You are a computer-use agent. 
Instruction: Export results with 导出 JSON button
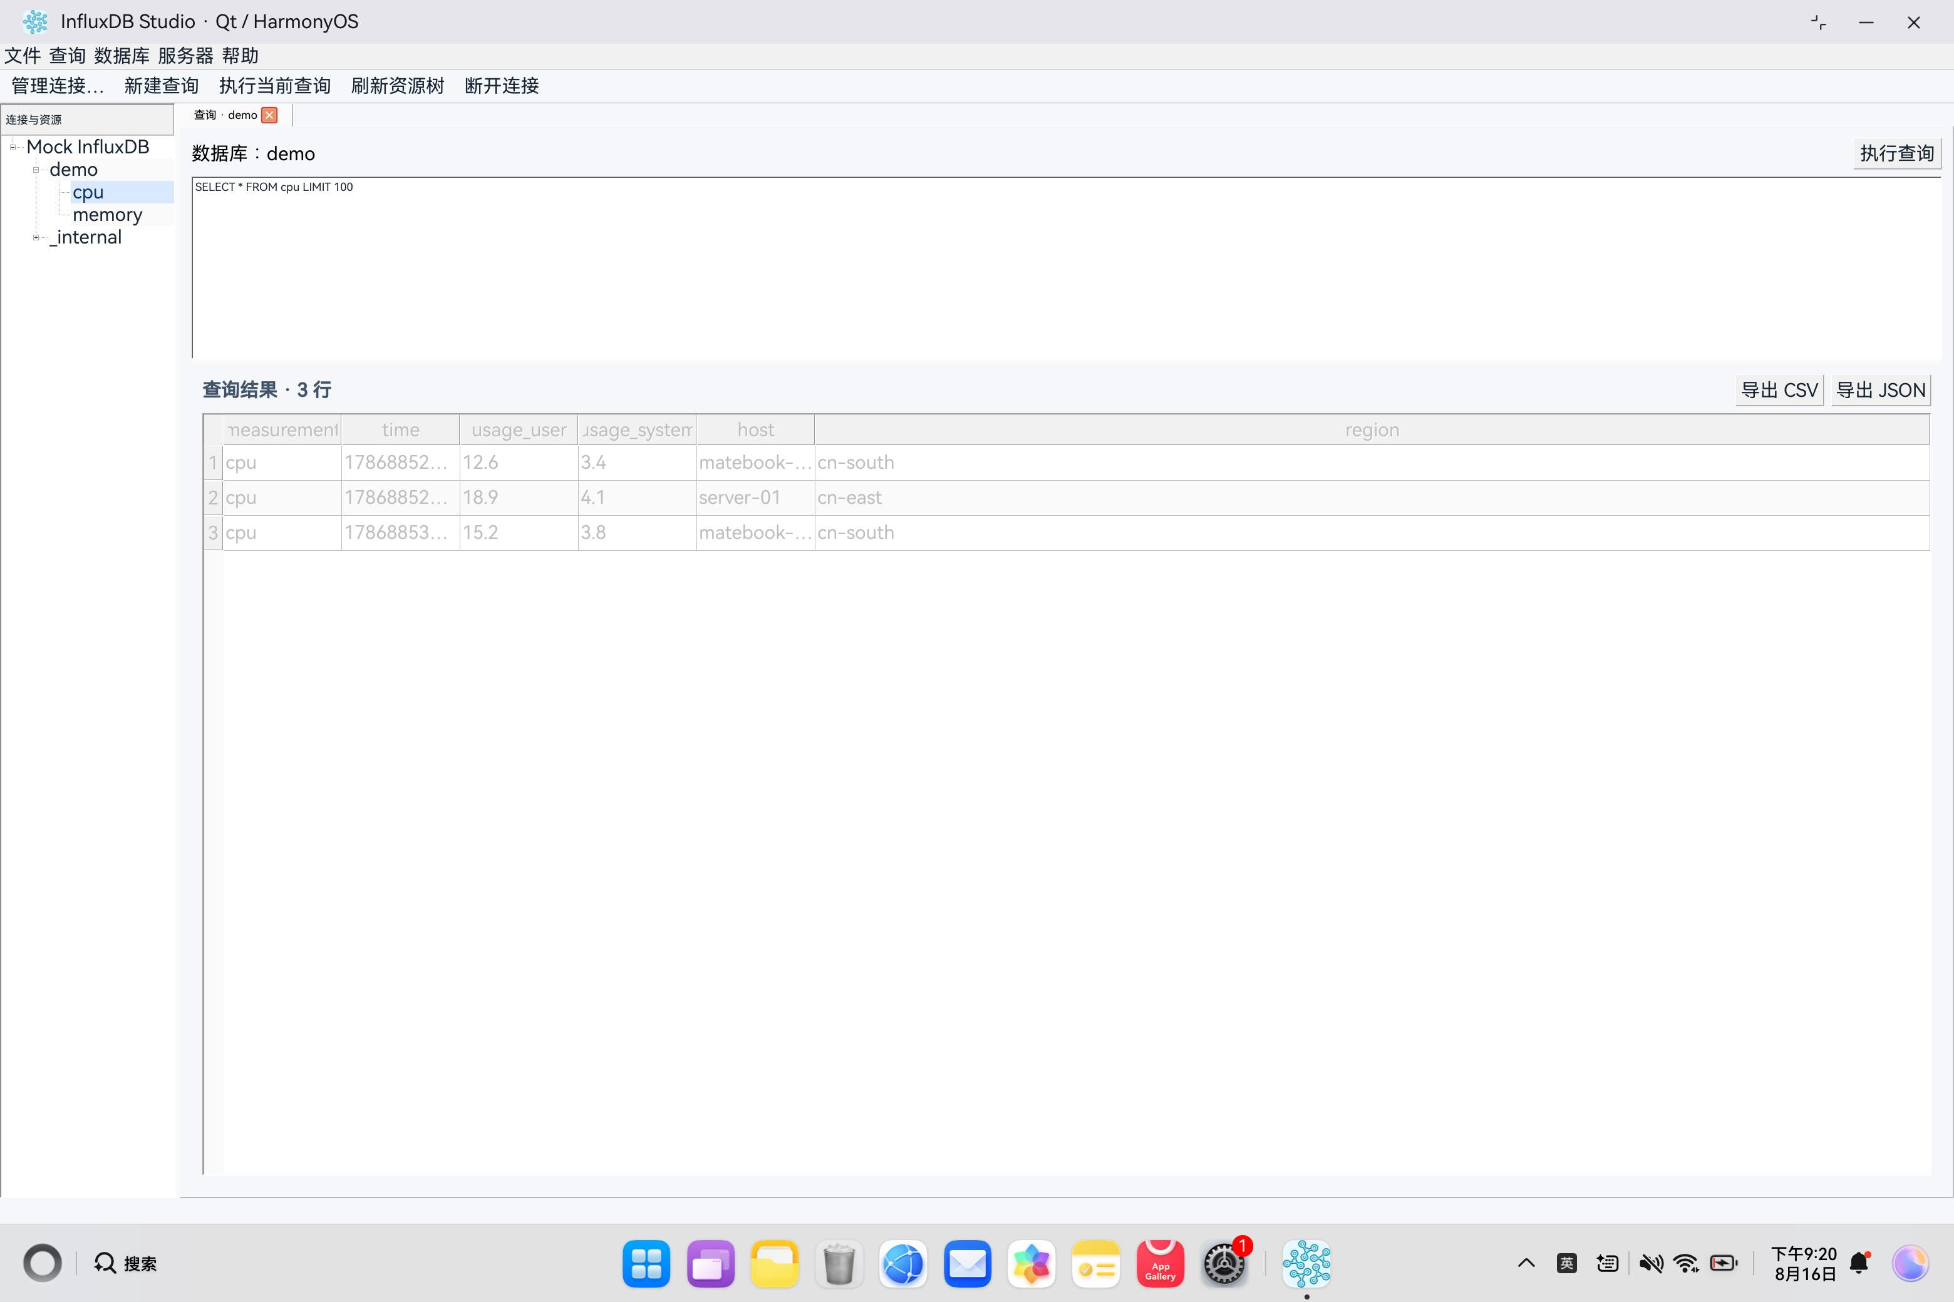(x=1880, y=390)
